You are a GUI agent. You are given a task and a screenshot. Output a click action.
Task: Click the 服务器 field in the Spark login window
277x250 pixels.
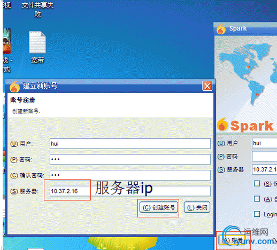tap(265, 169)
